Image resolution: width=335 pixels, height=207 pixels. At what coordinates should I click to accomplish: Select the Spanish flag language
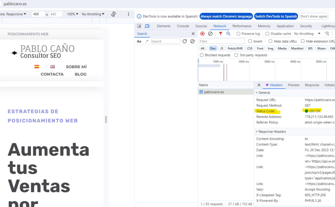tap(37, 67)
